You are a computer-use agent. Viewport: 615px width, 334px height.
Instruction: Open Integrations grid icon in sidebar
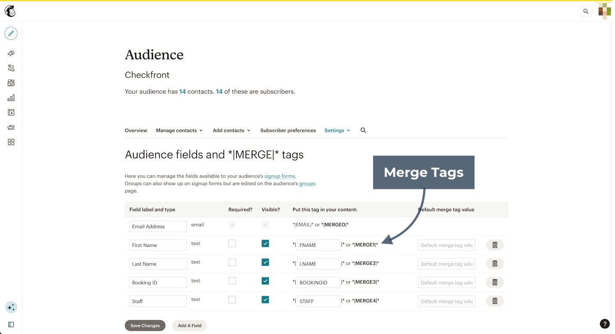11,142
